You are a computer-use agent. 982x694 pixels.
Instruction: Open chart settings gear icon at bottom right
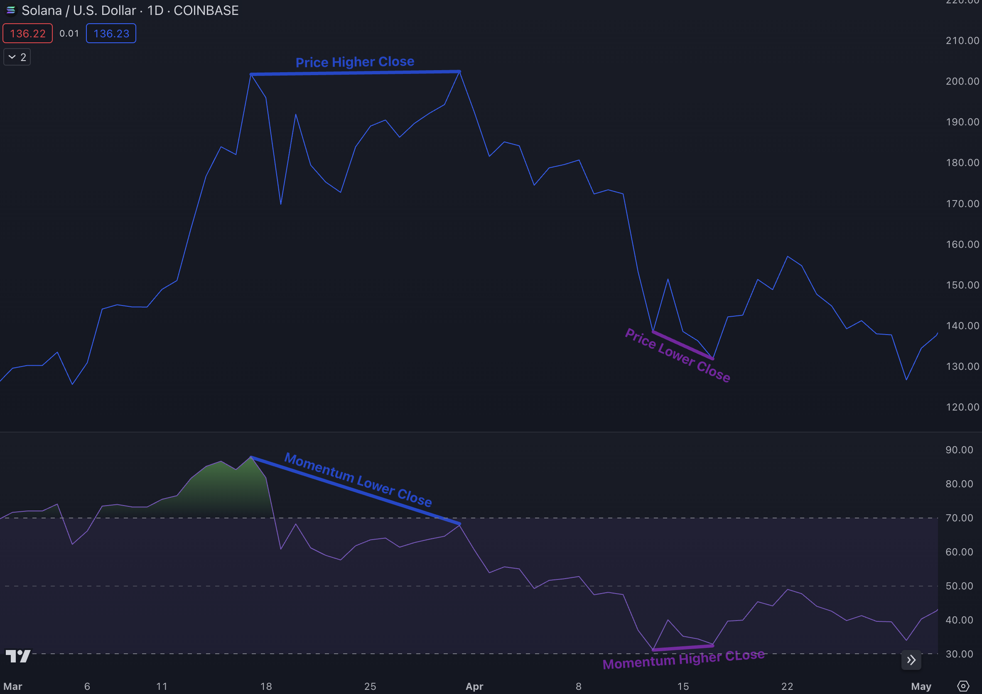coord(963,686)
